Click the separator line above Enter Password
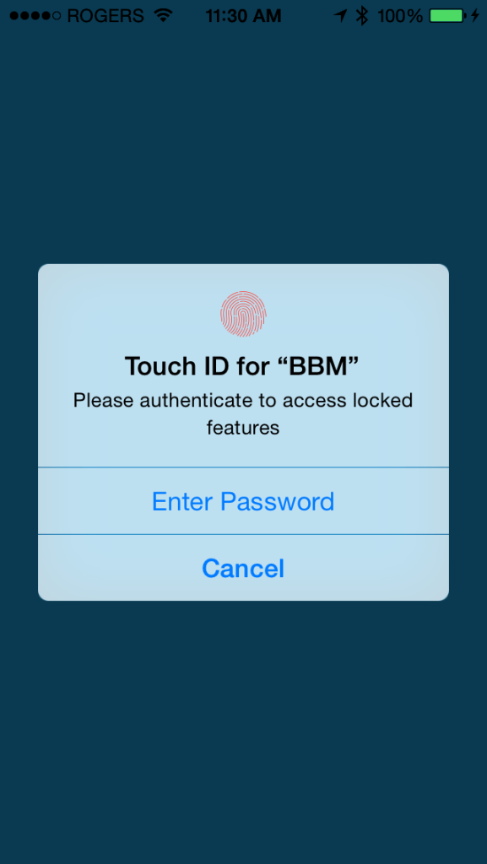 (x=243, y=467)
